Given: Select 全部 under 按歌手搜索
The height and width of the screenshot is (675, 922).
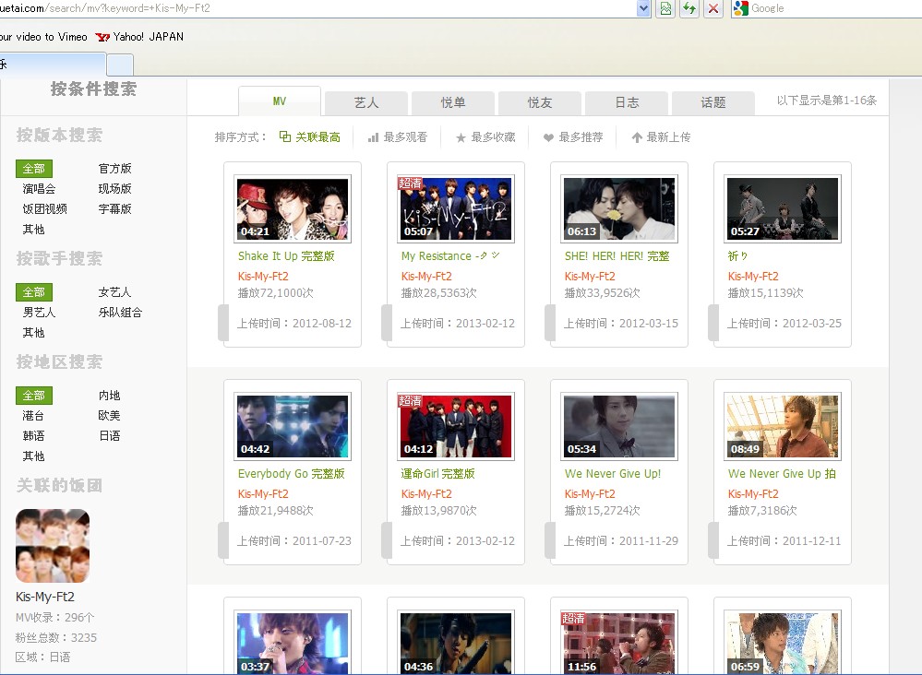Looking at the screenshot, I should pyautogui.click(x=34, y=292).
